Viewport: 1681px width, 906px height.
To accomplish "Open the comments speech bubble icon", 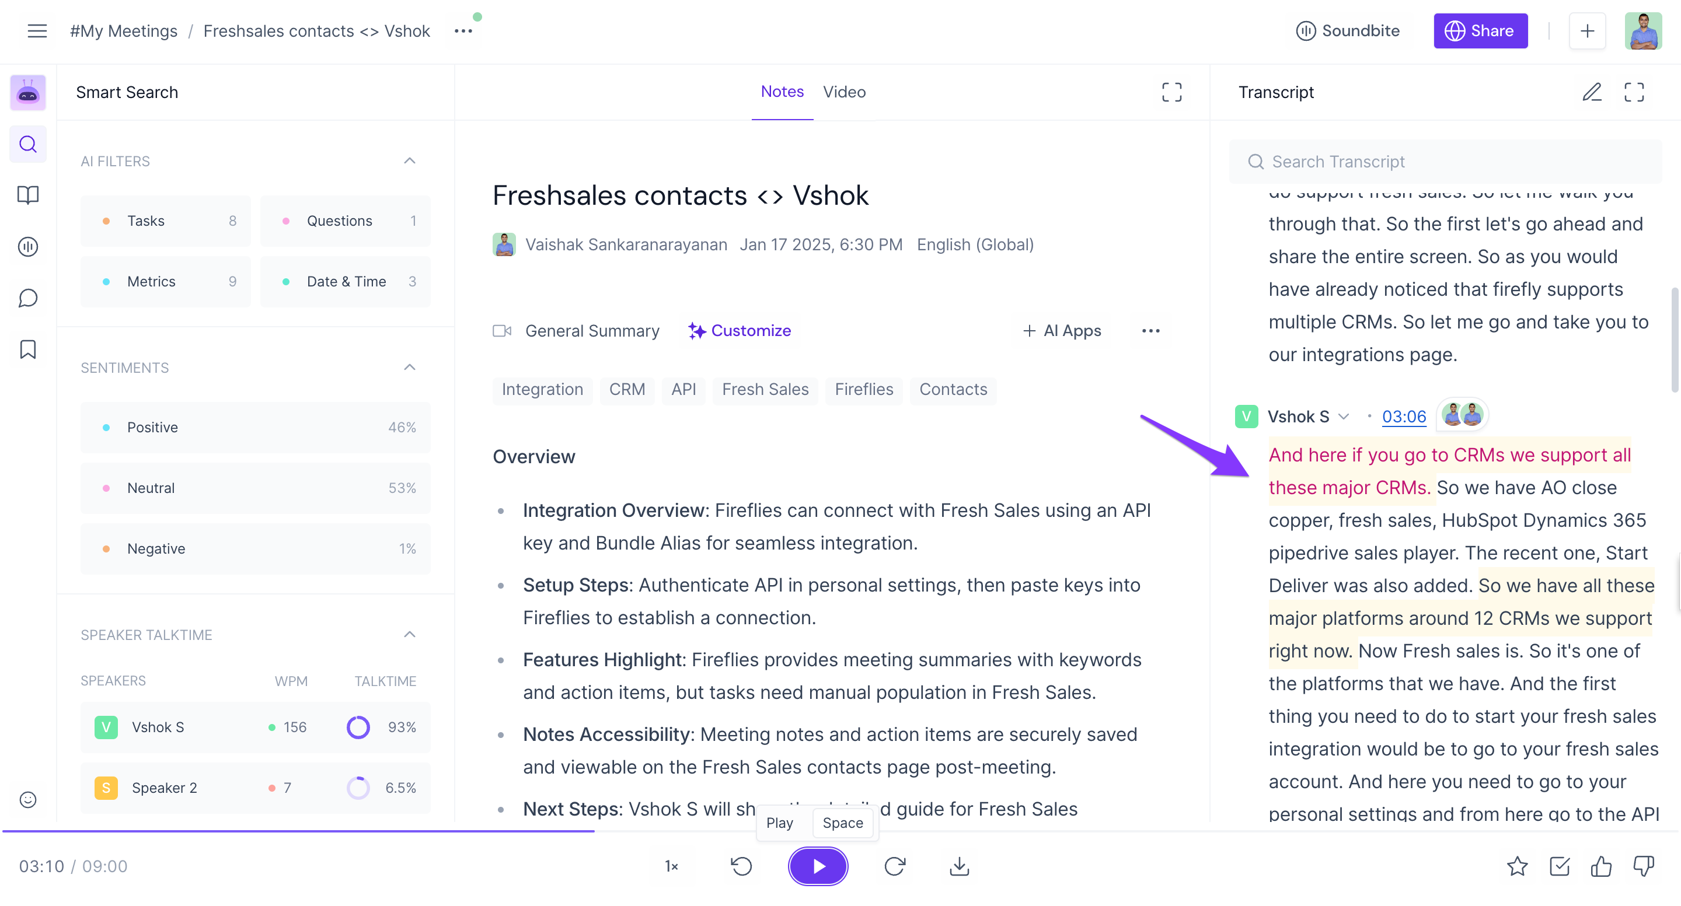I will click(27, 298).
